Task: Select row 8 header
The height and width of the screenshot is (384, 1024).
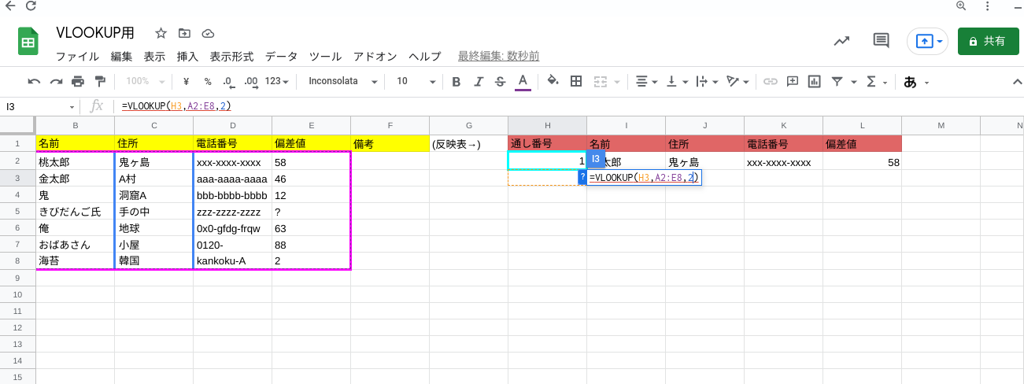Action: click(x=17, y=260)
